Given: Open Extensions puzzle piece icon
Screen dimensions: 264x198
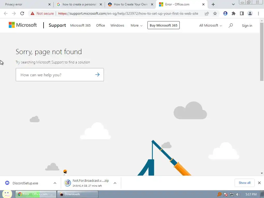Looking at the screenshot, I should tap(234, 13).
